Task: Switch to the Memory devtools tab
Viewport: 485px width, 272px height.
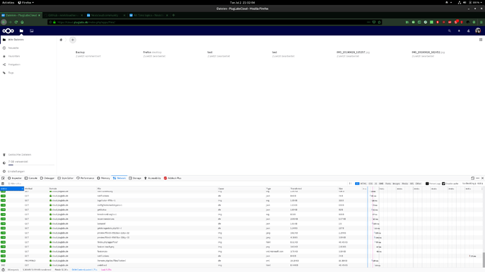Action: [103, 178]
